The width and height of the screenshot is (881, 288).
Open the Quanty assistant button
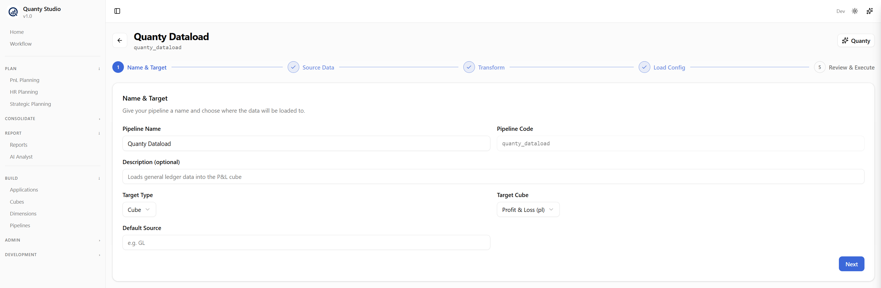[856, 41]
